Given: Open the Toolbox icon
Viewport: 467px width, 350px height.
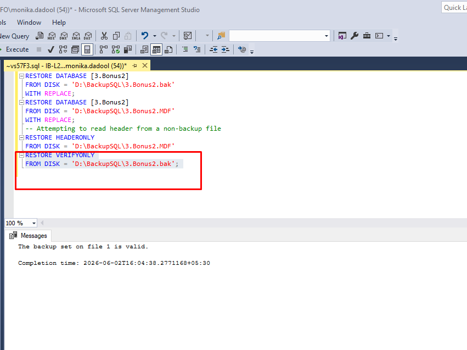Looking at the screenshot, I should pyautogui.click(x=367, y=36).
